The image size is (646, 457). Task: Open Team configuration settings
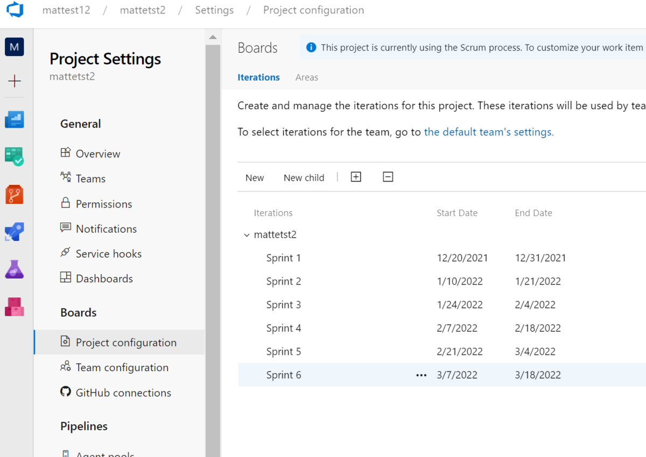(x=122, y=368)
